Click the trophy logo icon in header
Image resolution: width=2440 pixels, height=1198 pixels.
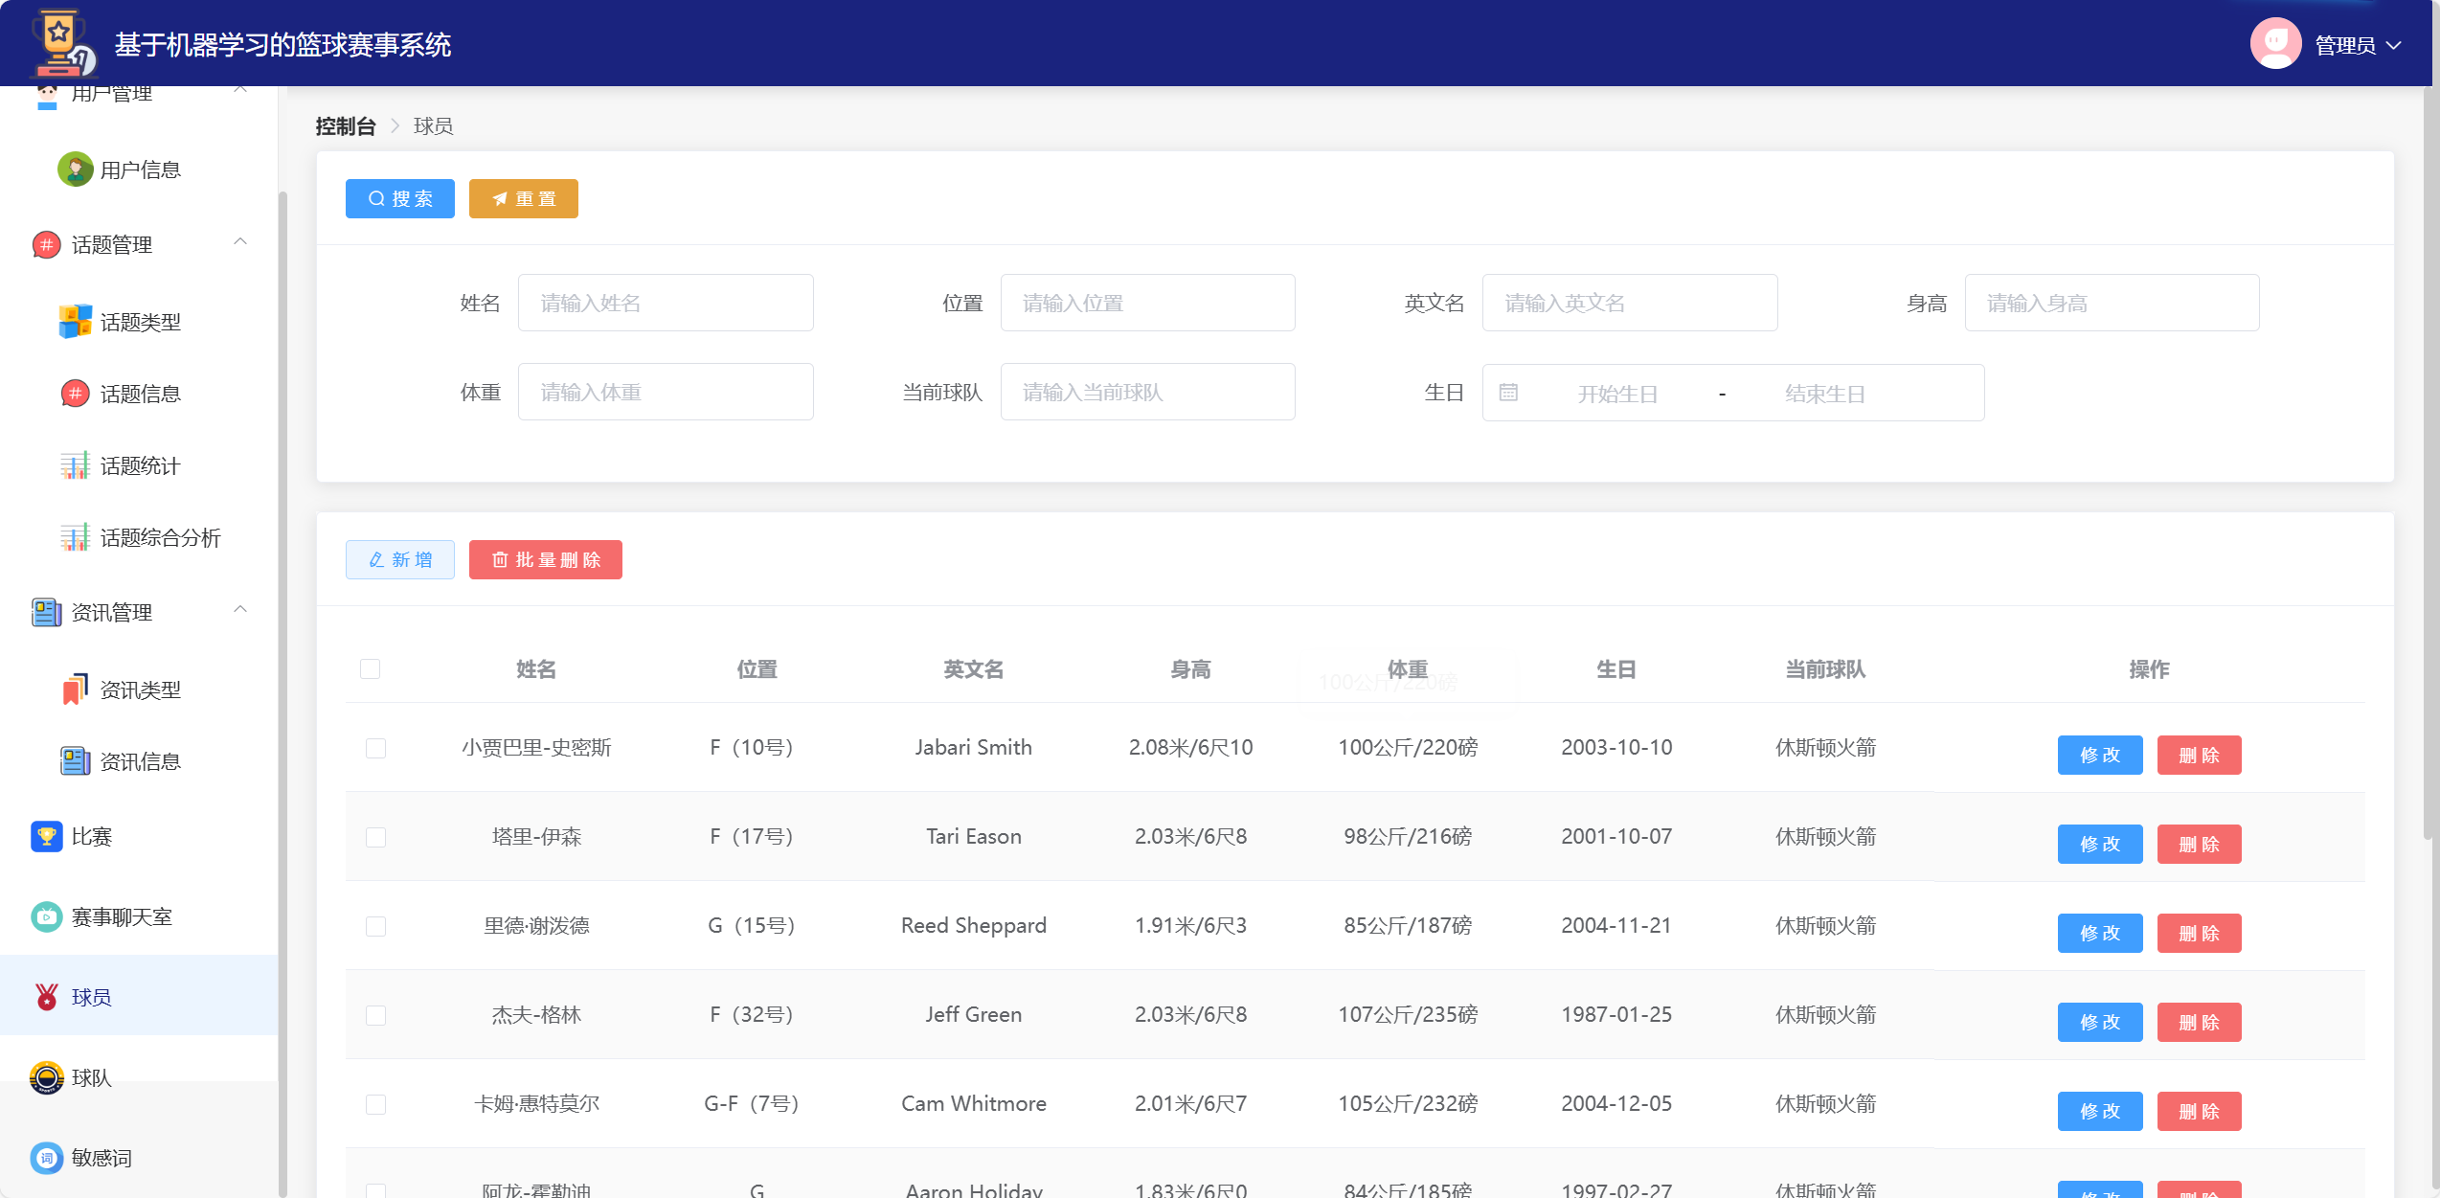coord(63,43)
